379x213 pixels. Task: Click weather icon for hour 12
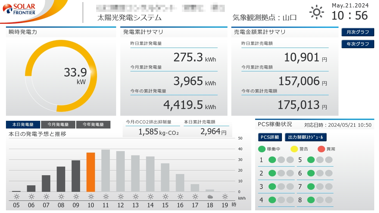[x=121, y=196]
